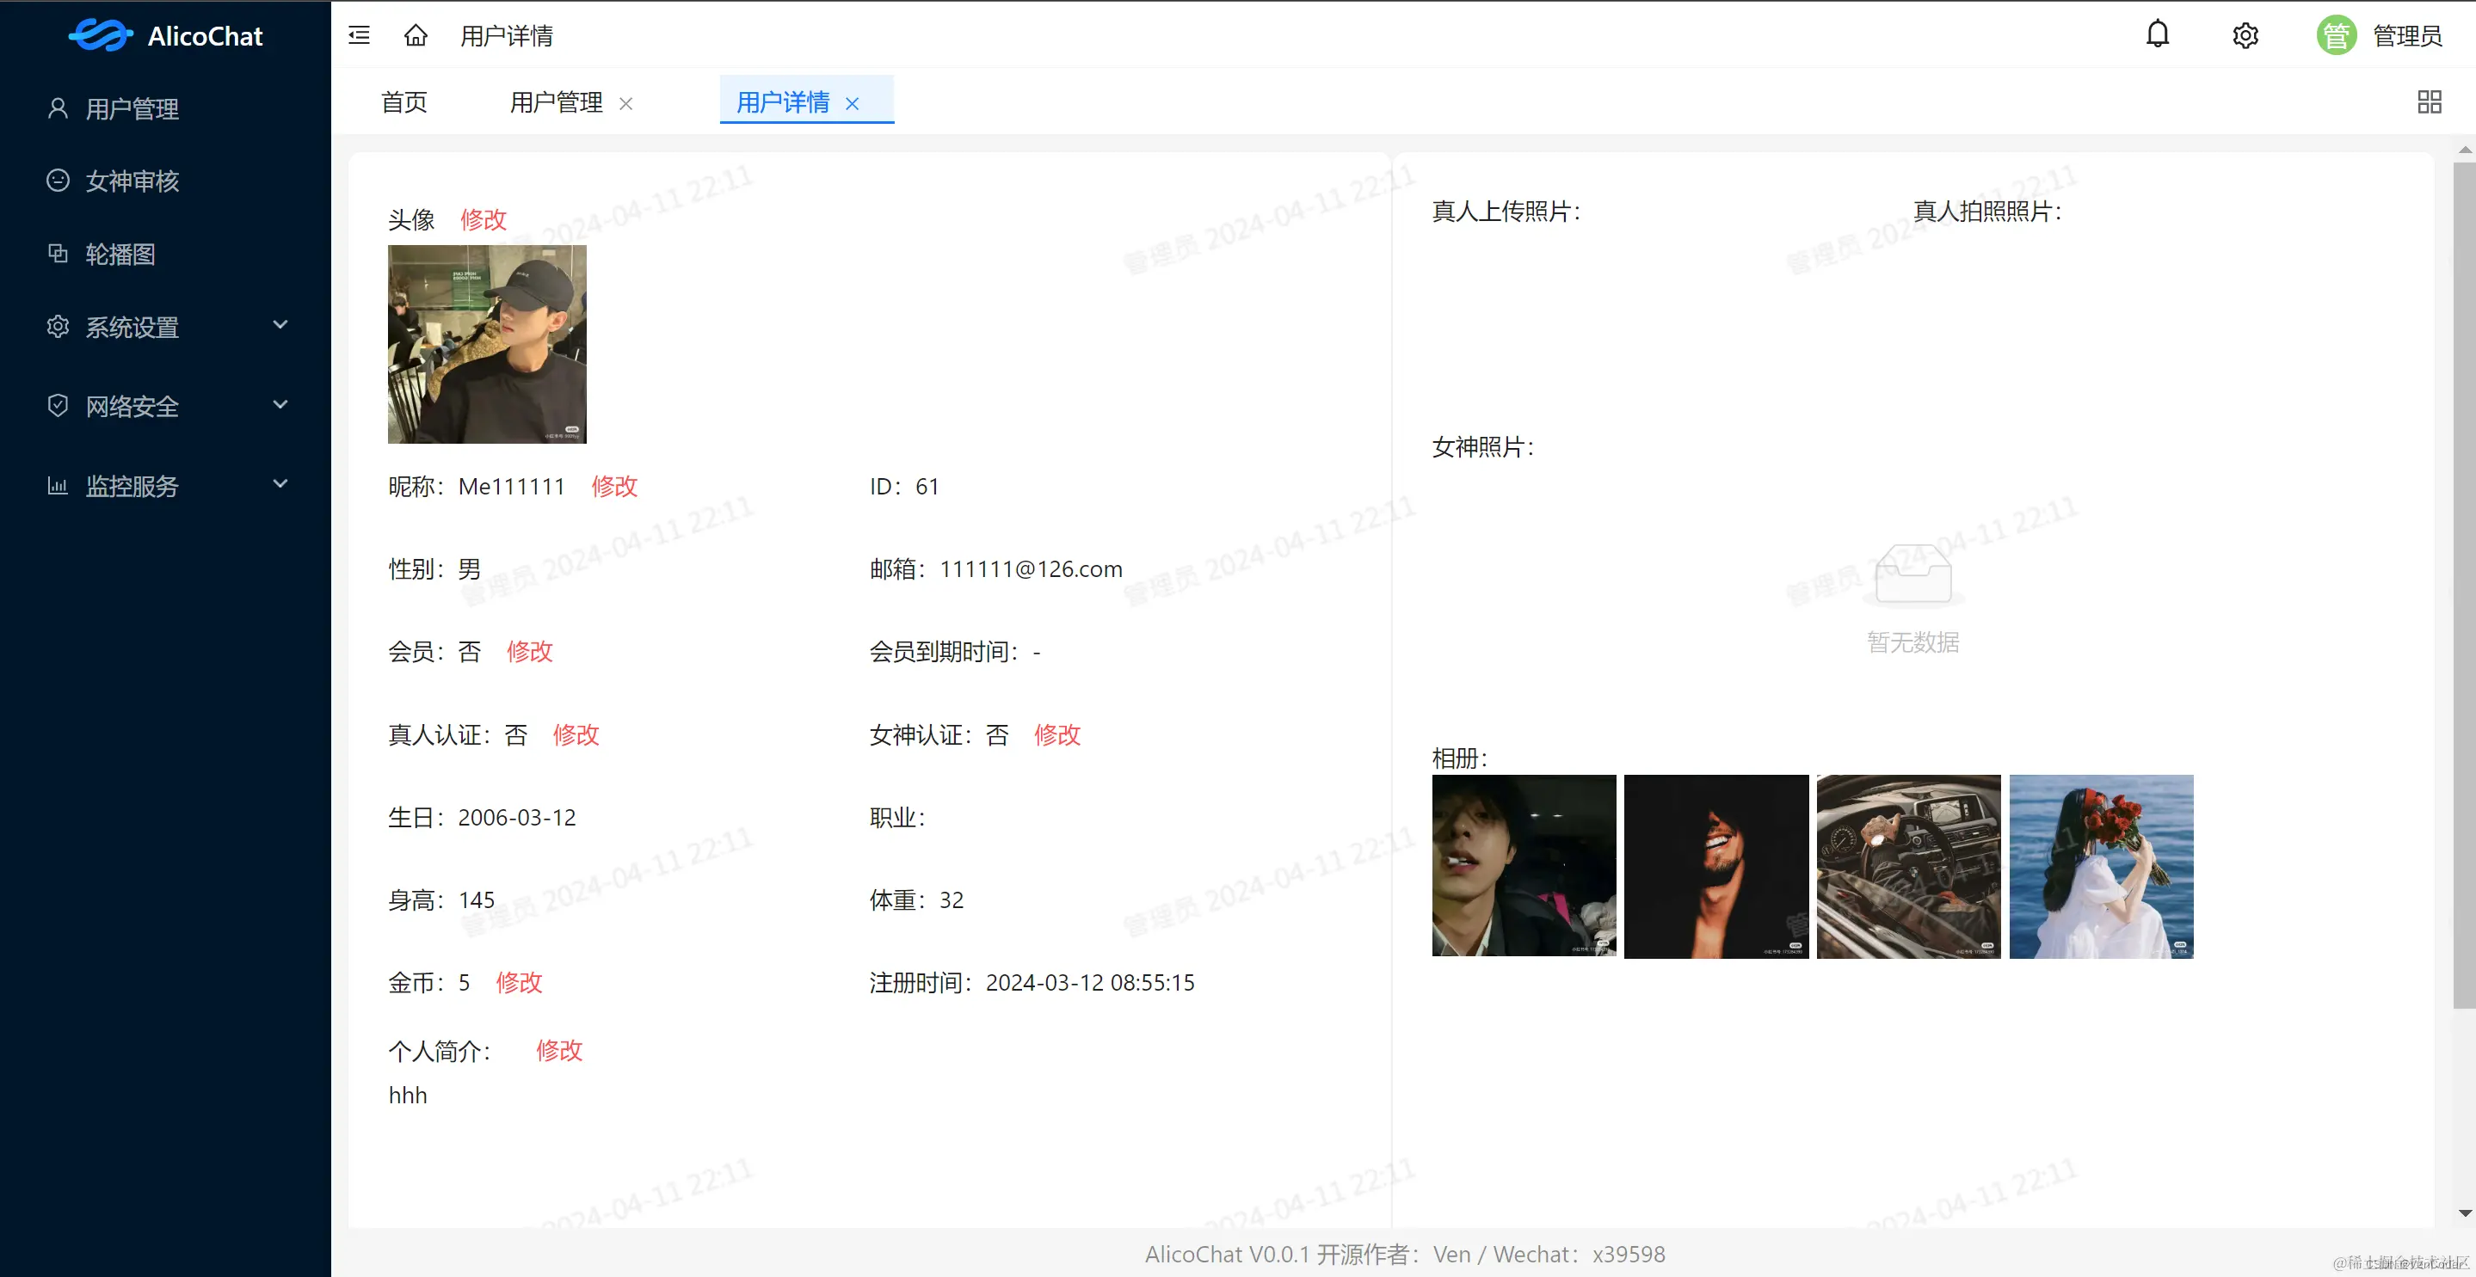Image resolution: width=2476 pixels, height=1277 pixels.
Task: Open 轮播图 in the sidebar
Action: click(120, 254)
